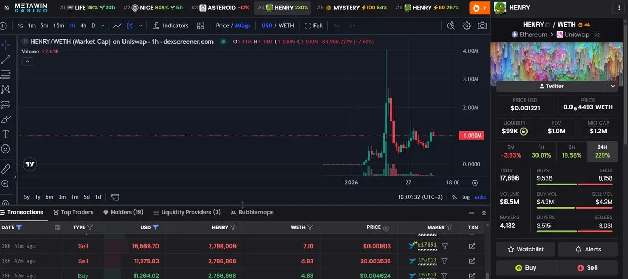Open the Alerts button
This screenshot has height=279, width=628.
(588, 249)
